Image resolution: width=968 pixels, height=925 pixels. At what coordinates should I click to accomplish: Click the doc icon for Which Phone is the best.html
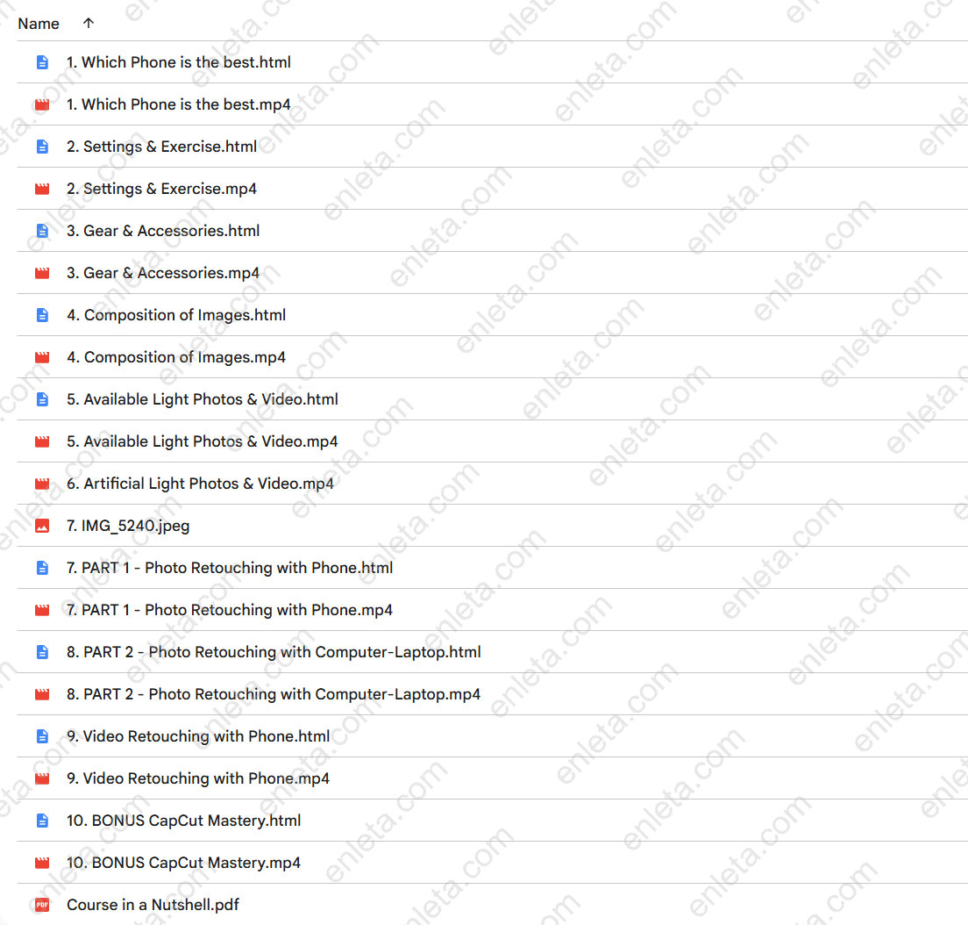point(42,62)
